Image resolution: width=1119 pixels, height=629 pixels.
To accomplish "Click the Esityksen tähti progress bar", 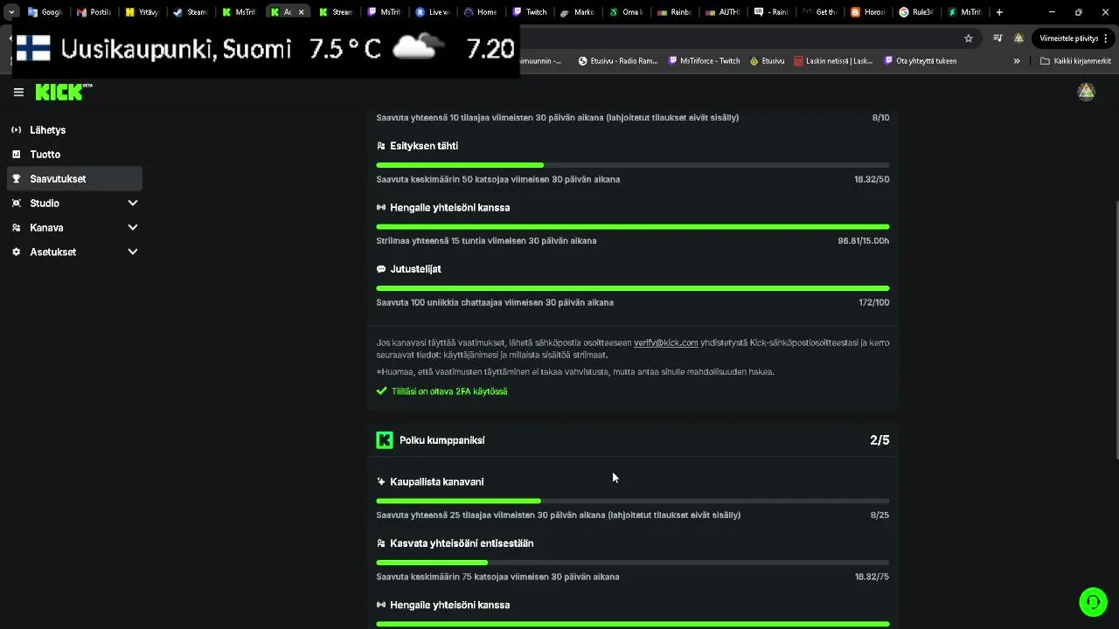I will point(632,165).
